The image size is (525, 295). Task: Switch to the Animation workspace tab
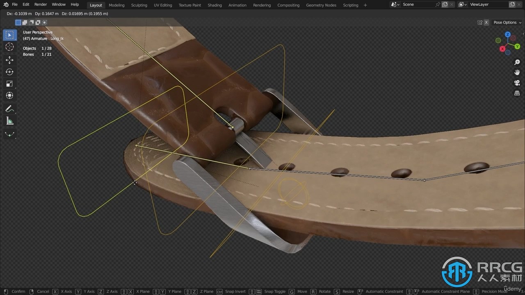coord(237,5)
